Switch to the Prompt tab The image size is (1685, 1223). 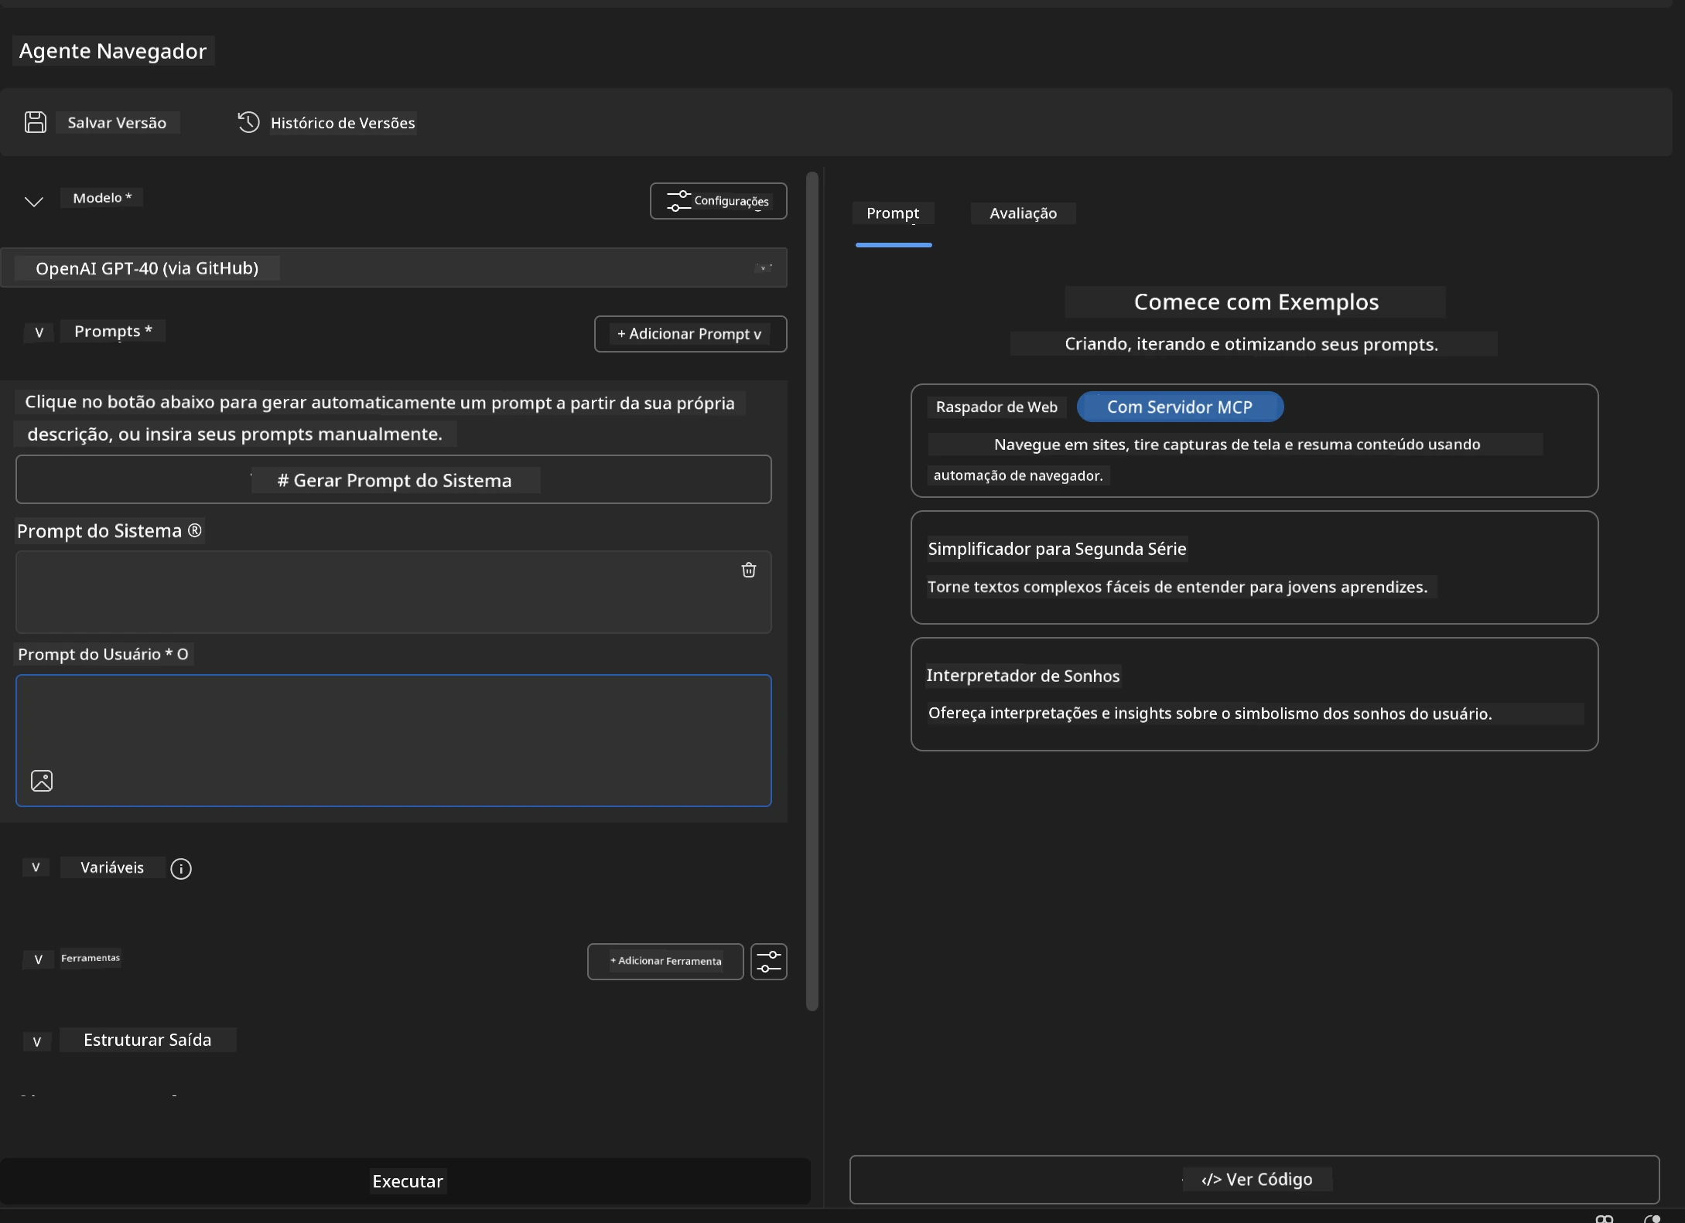[x=893, y=213]
